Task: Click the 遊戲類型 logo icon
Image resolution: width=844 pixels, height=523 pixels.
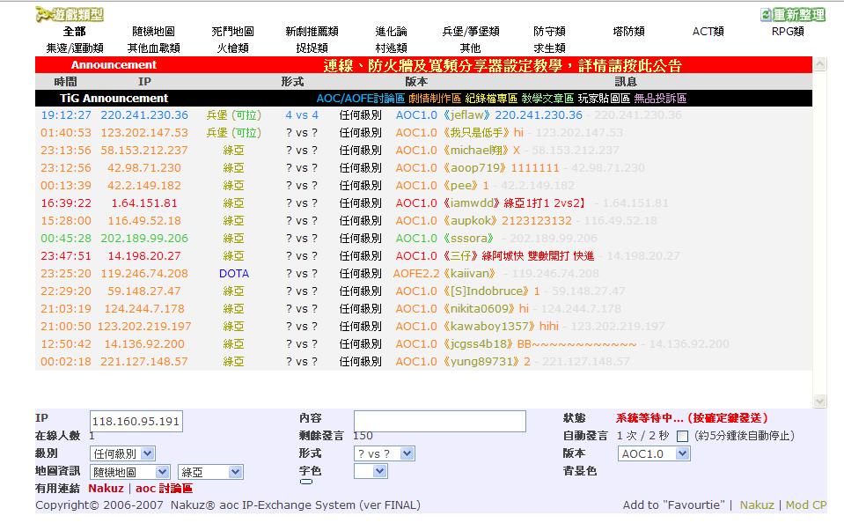Action: 41,14
